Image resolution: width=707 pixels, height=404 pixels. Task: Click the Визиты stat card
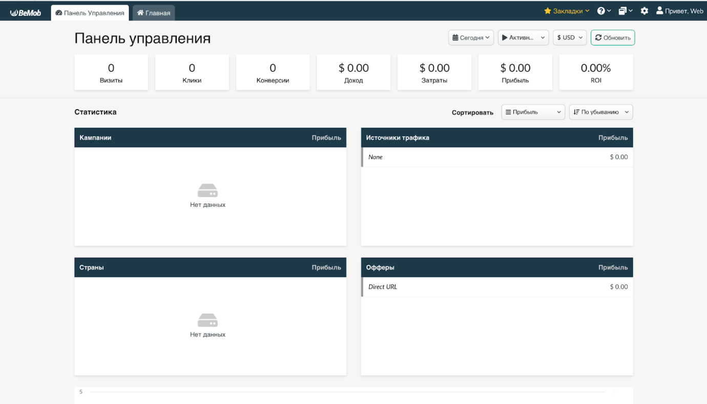111,73
